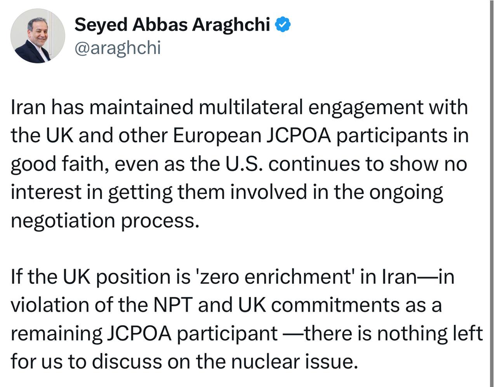The height and width of the screenshot is (387, 497).
Task: Select the word commitments in the tweet
Action: (335, 305)
